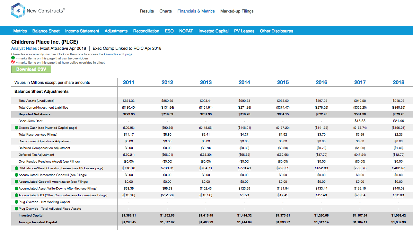The height and width of the screenshot is (230, 413).
Task: Switch to the Metrics tab
Action: click(x=20, y=31)
